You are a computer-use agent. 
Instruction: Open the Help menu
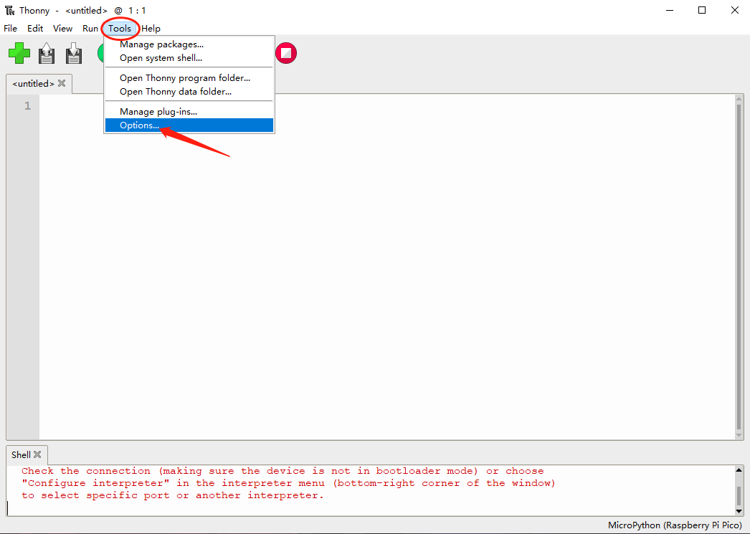(151, 28)
